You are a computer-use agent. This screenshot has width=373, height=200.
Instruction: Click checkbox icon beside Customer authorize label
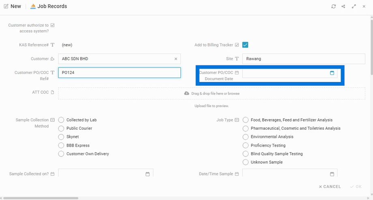coord(53,25)
